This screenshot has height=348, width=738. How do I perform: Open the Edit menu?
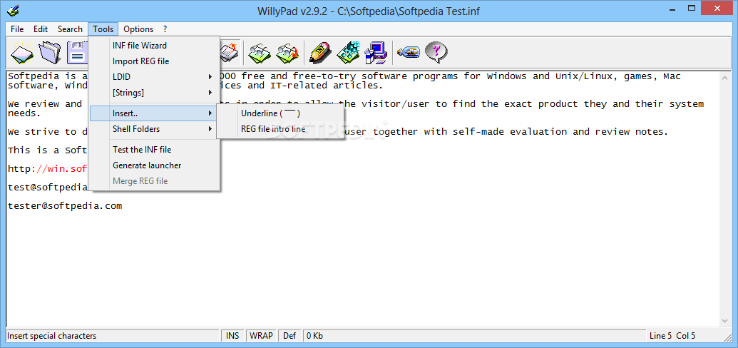pos(41,29)
